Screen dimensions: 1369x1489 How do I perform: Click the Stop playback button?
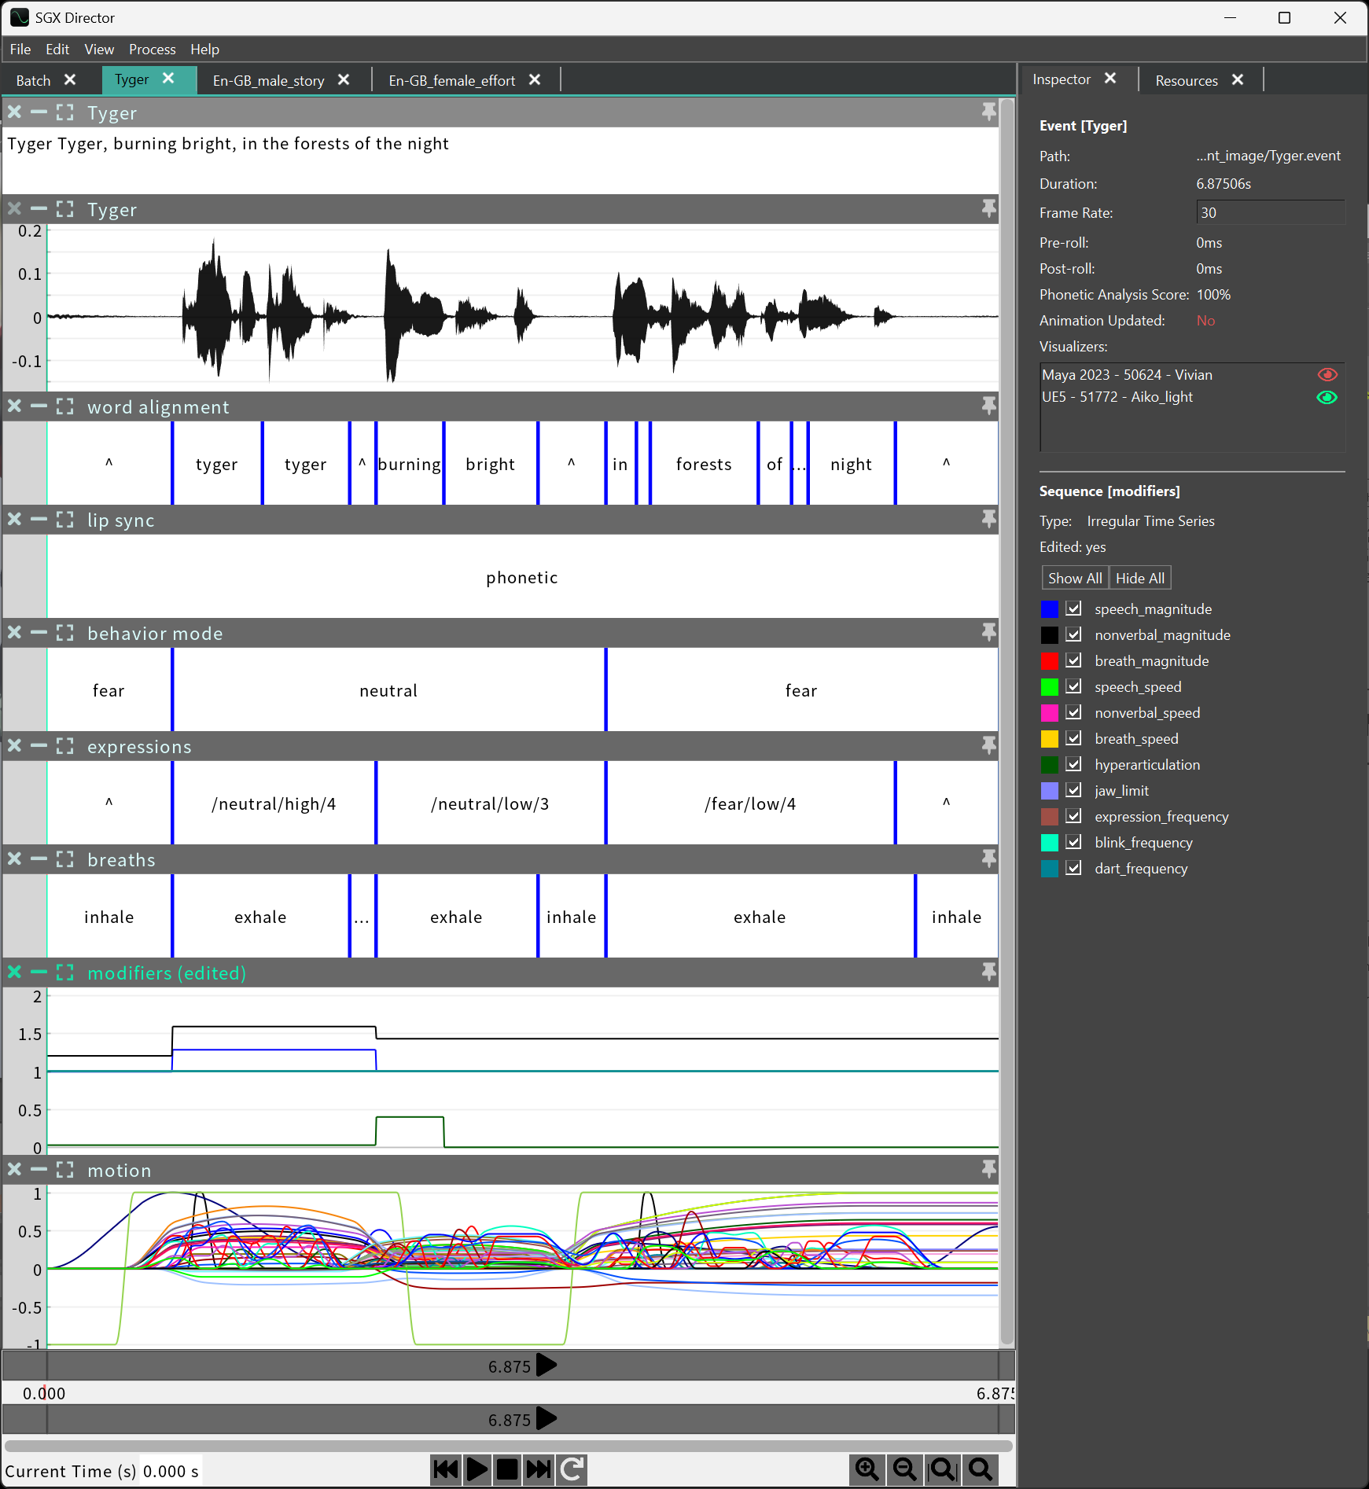[508, 1469]
